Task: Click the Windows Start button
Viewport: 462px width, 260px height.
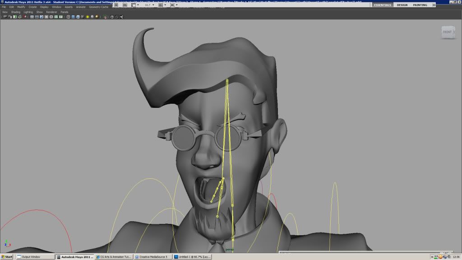Action: point(7,257)
